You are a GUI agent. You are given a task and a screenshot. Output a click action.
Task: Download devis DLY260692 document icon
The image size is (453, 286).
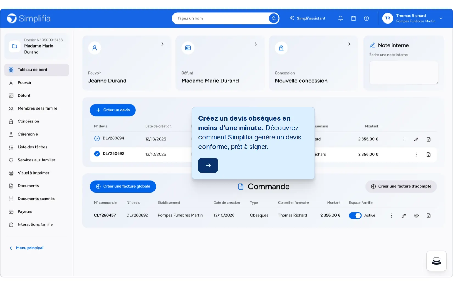[x=429, y=155]
